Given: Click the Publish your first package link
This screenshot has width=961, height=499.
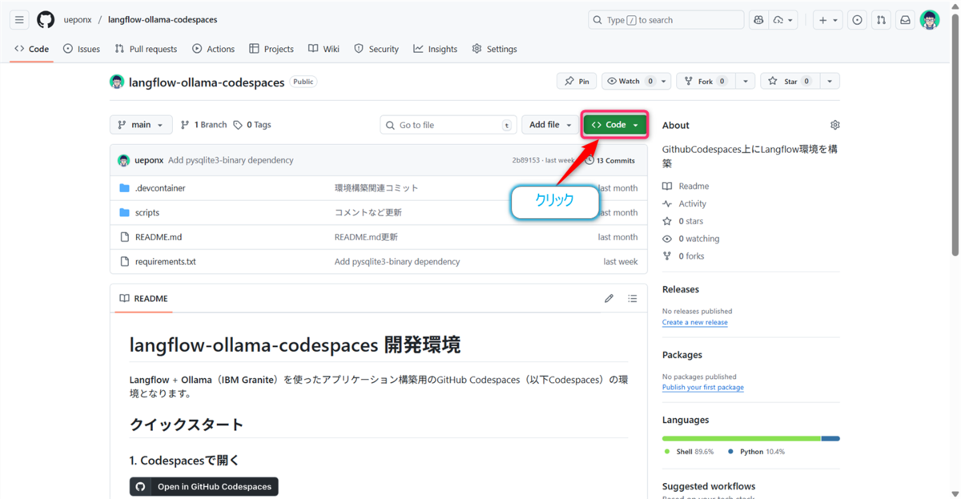Looking at the screenshot, I should click(703, 388).
